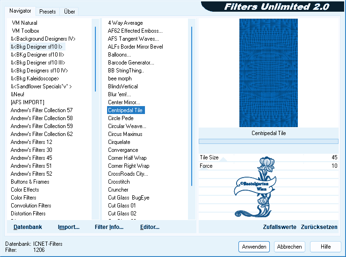Switch to the Presets tab
Image resolution: width=346 pixels, height=257 pixels.
(47, 12)
